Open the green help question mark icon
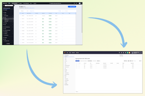 [128, 53]
